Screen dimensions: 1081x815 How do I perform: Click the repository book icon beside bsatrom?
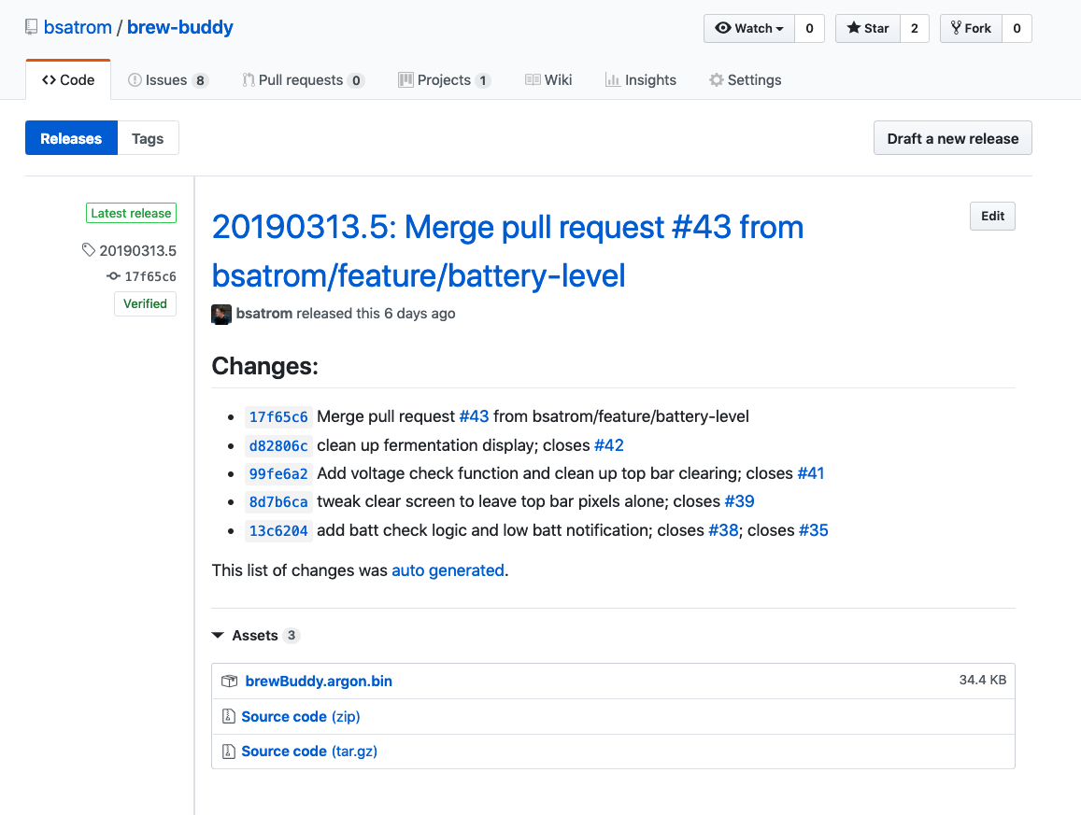(31, 27)
